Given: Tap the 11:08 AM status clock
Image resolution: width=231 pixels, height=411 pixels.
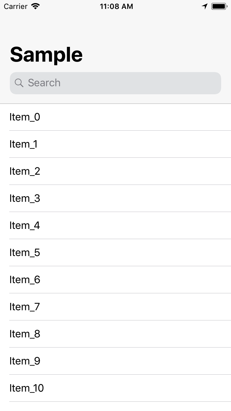Looking at the screenshot, I should pos(116,6).
